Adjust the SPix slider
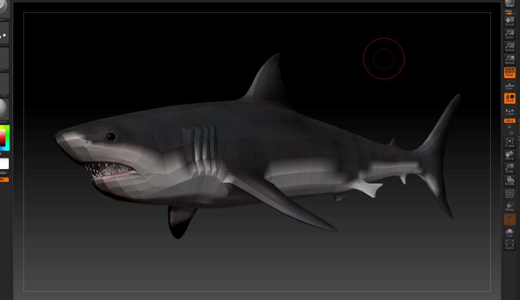The width and height of the screenshot is (520, 300). click(x=509, y=12)
